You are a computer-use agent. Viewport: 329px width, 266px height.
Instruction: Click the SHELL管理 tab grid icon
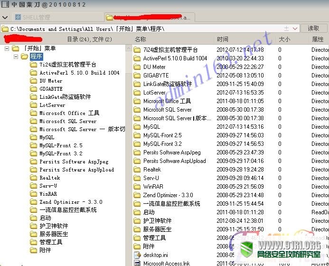(x=18, y=17)
